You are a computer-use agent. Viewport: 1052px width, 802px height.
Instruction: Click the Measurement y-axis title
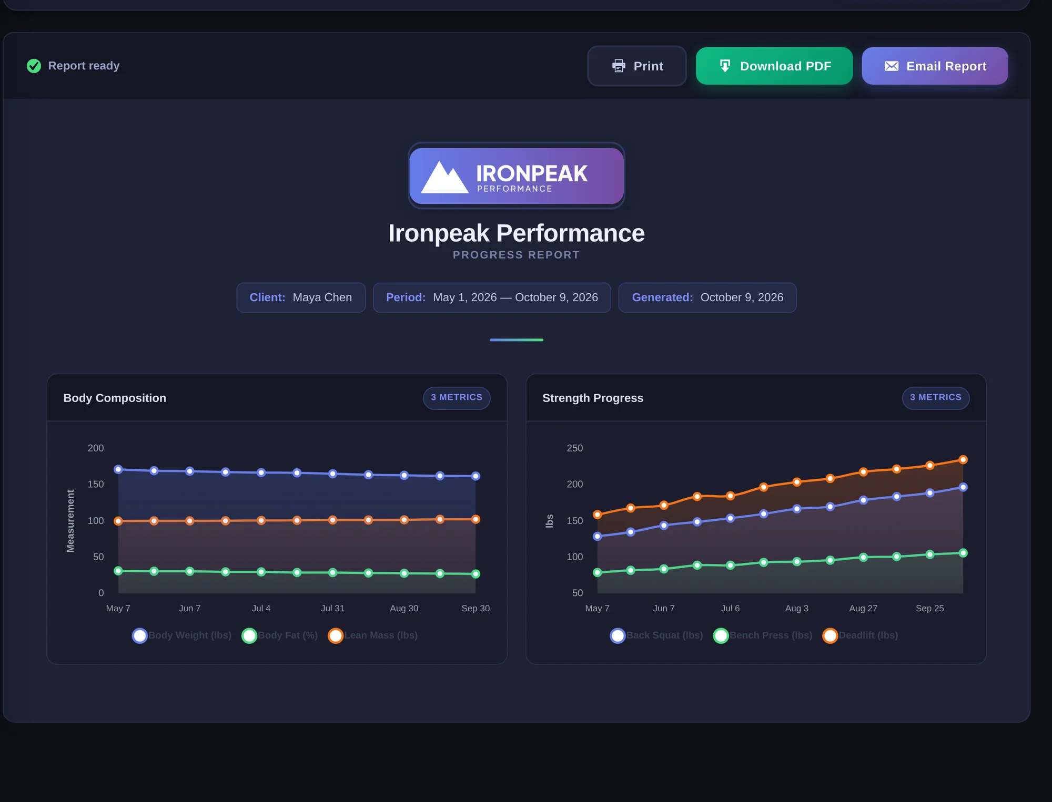point(70,521)
